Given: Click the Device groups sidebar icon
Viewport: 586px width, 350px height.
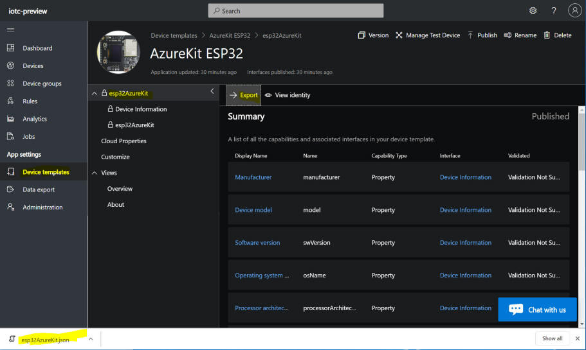Looking at the screenshot, I should (10, 83).
